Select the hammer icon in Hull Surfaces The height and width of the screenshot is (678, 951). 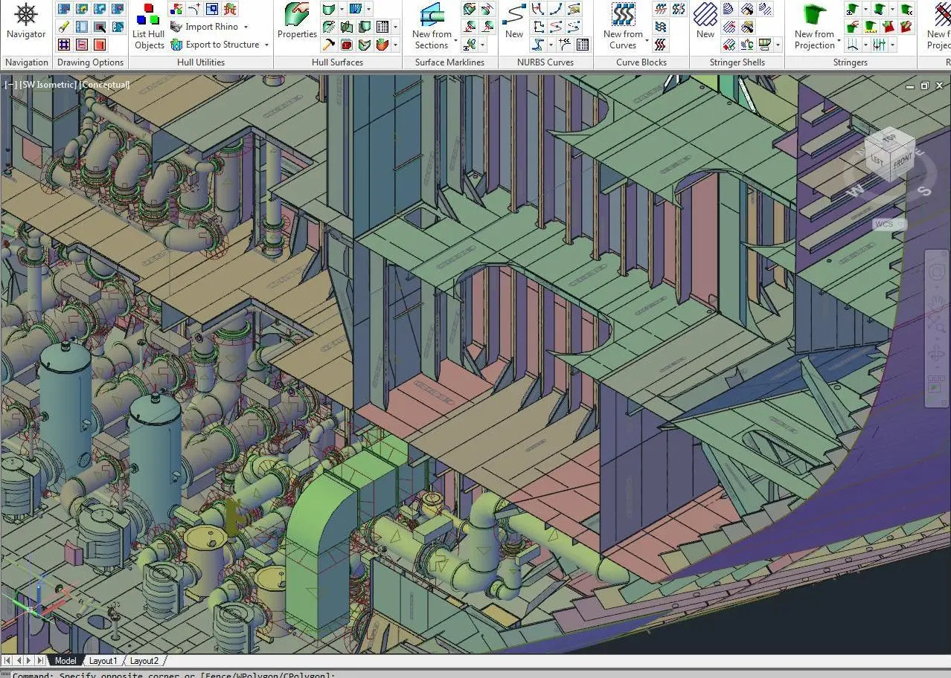(329, 45)
